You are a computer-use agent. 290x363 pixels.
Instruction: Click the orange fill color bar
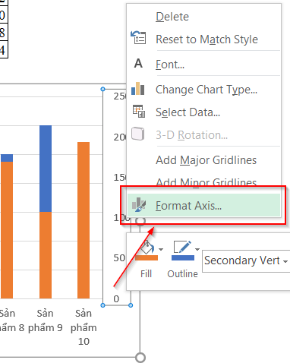pyautogui.click(x=147, y=258)
